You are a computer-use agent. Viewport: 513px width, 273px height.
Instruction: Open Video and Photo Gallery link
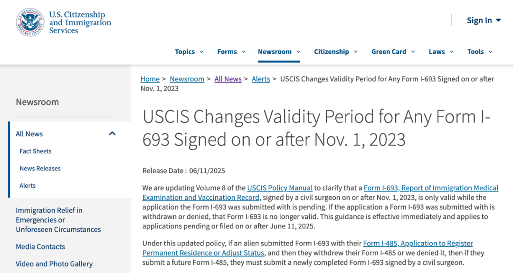tap(54, 264)
